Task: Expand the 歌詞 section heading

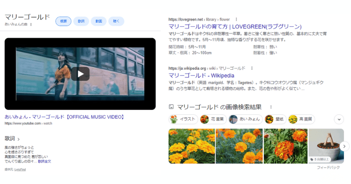Action: (13, 139)
